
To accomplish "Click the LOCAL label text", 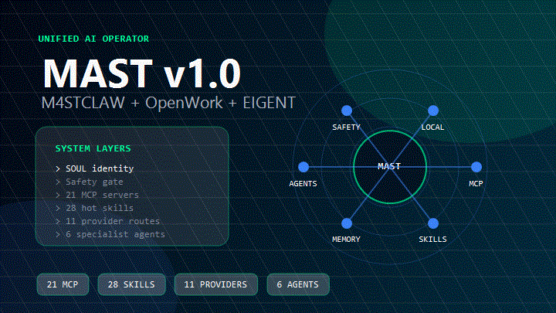I will (432, 127).
